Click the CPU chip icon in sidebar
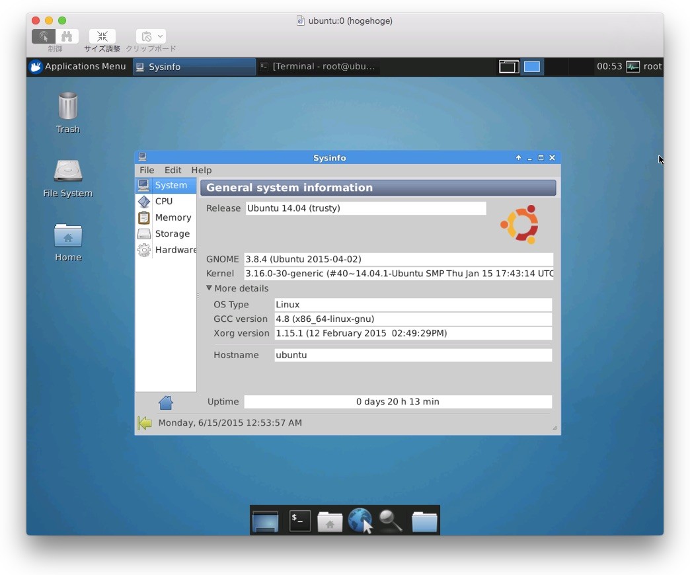This screenshot has width=690, height=575. tap(144, 202)
